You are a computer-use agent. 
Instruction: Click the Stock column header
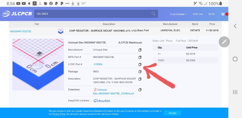point(195,24)
